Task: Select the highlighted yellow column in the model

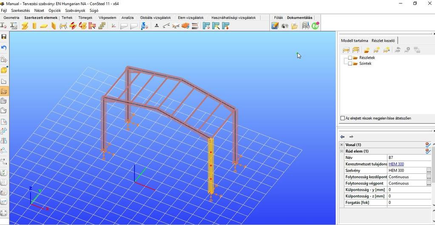Action: tap(210, 166)
